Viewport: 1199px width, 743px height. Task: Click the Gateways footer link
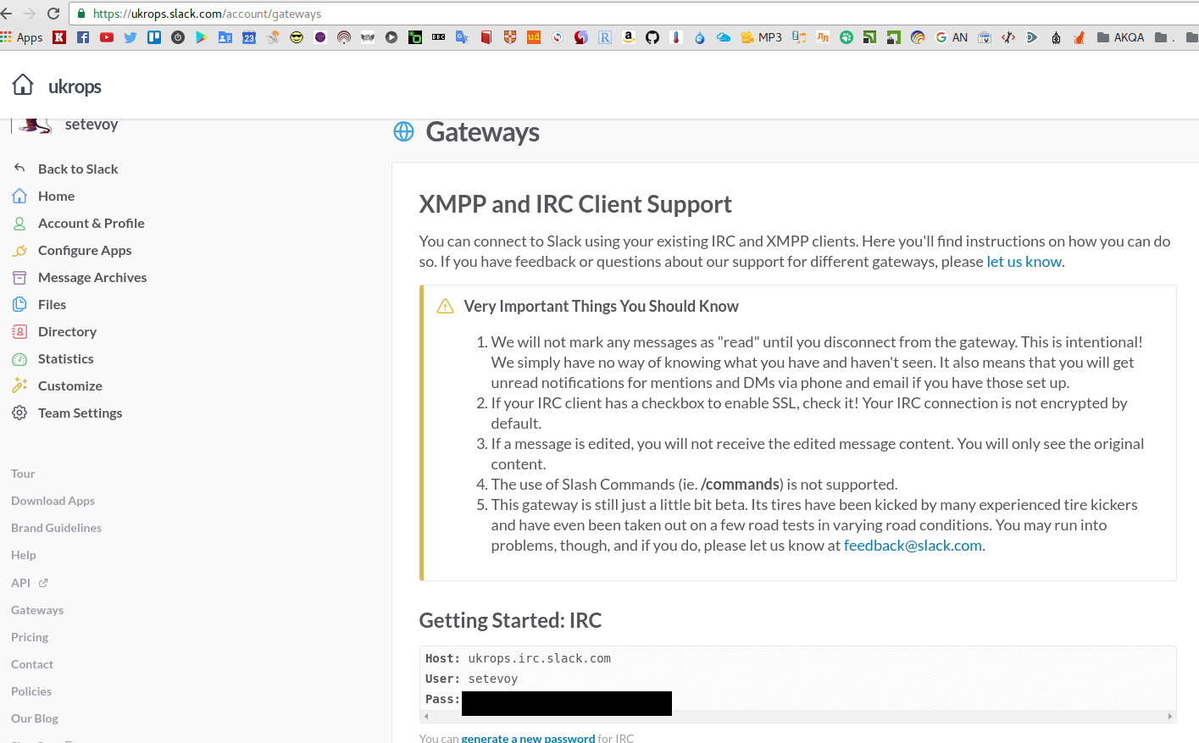coord(37,610)
